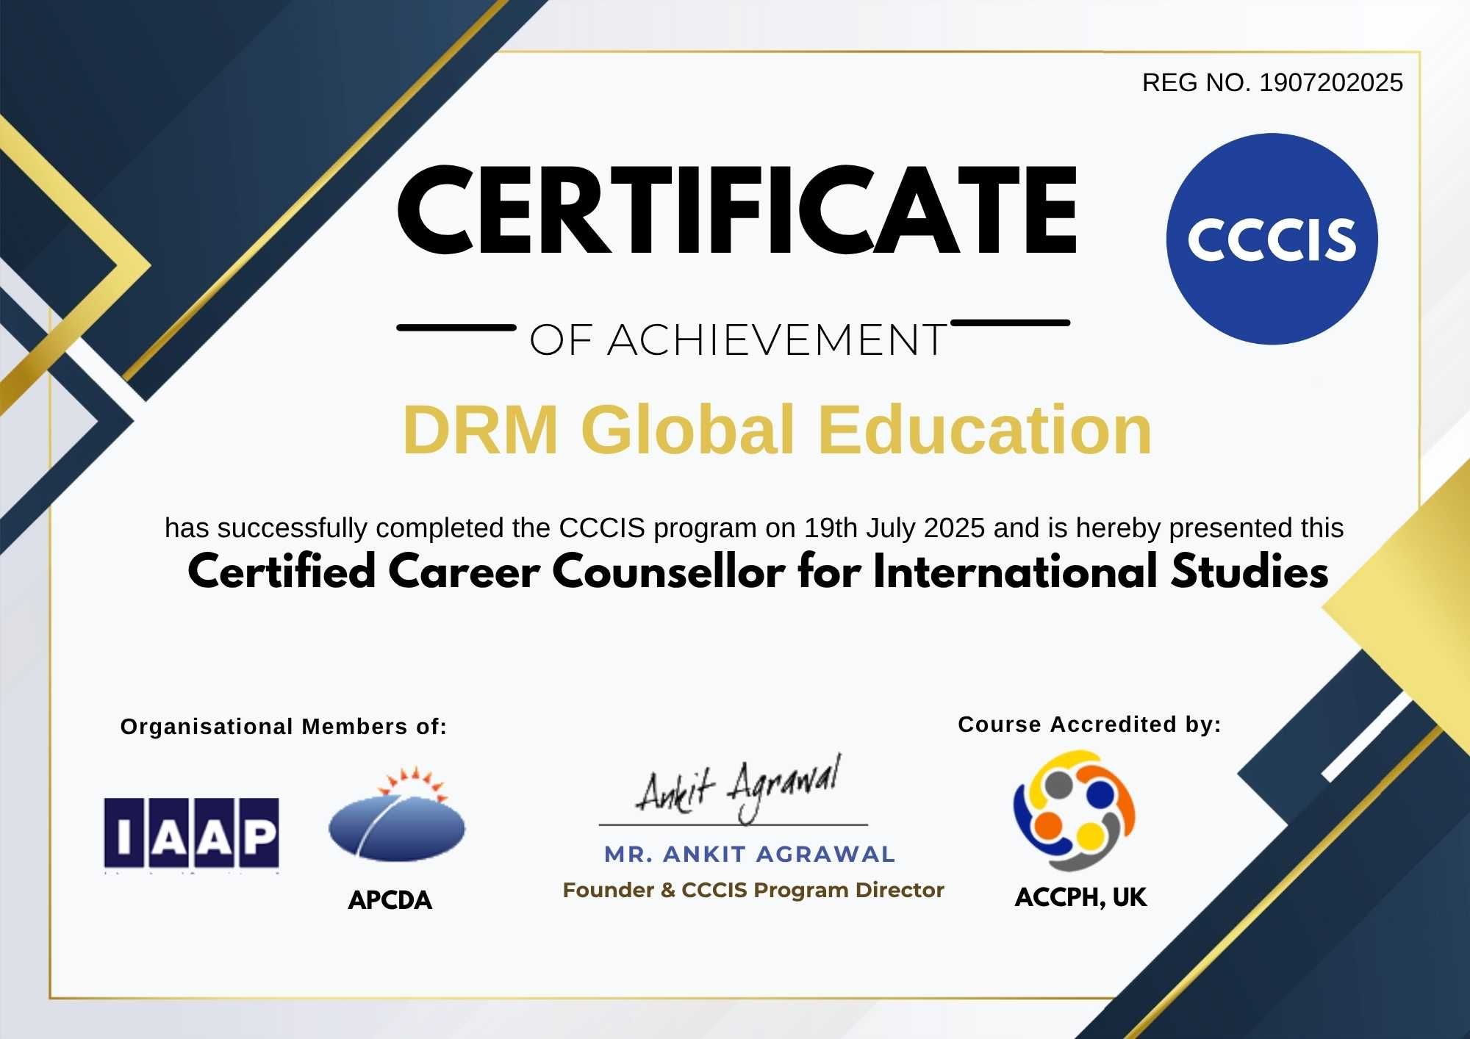Click the black line left of OF ACHIEVEMENT

[456, 328]
